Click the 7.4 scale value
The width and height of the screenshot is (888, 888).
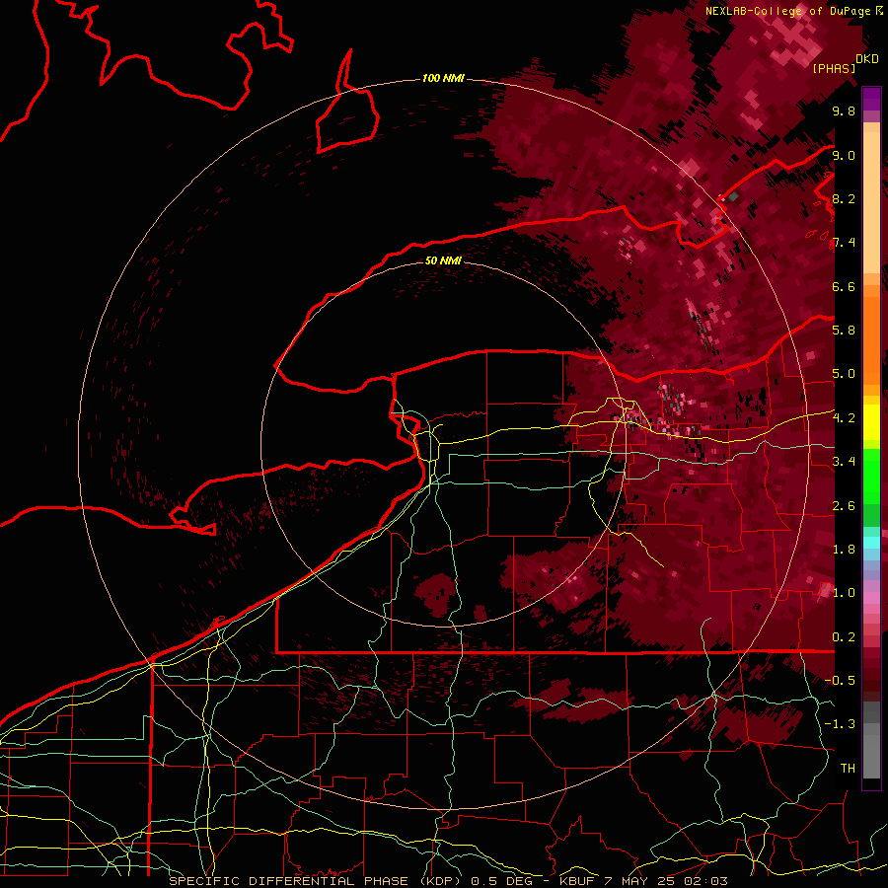(844, 243)
